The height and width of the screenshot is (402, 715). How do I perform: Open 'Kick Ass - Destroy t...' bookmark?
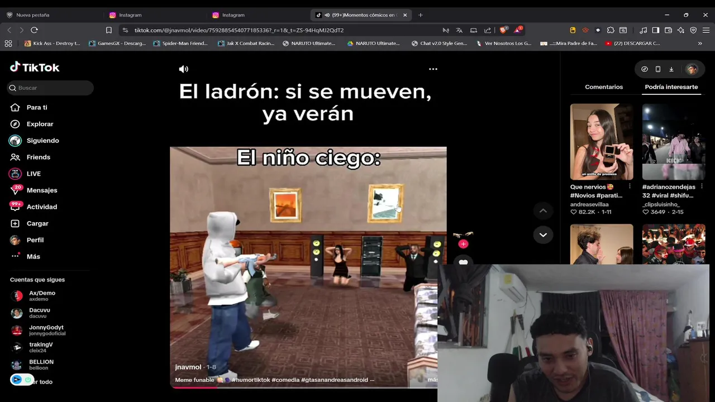pos(53,44)
